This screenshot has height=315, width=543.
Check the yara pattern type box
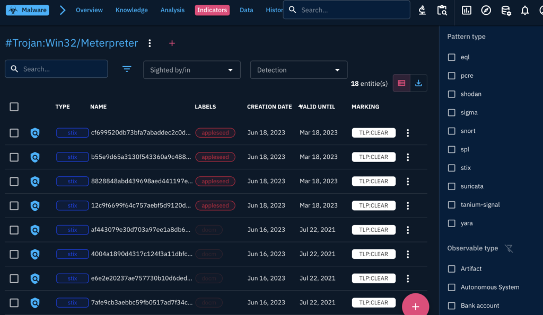(x=452, y=223)
